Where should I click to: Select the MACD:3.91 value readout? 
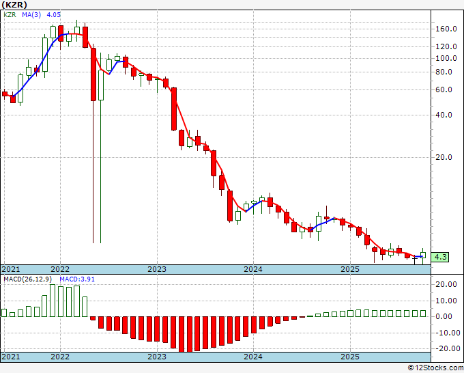point(77,279)
